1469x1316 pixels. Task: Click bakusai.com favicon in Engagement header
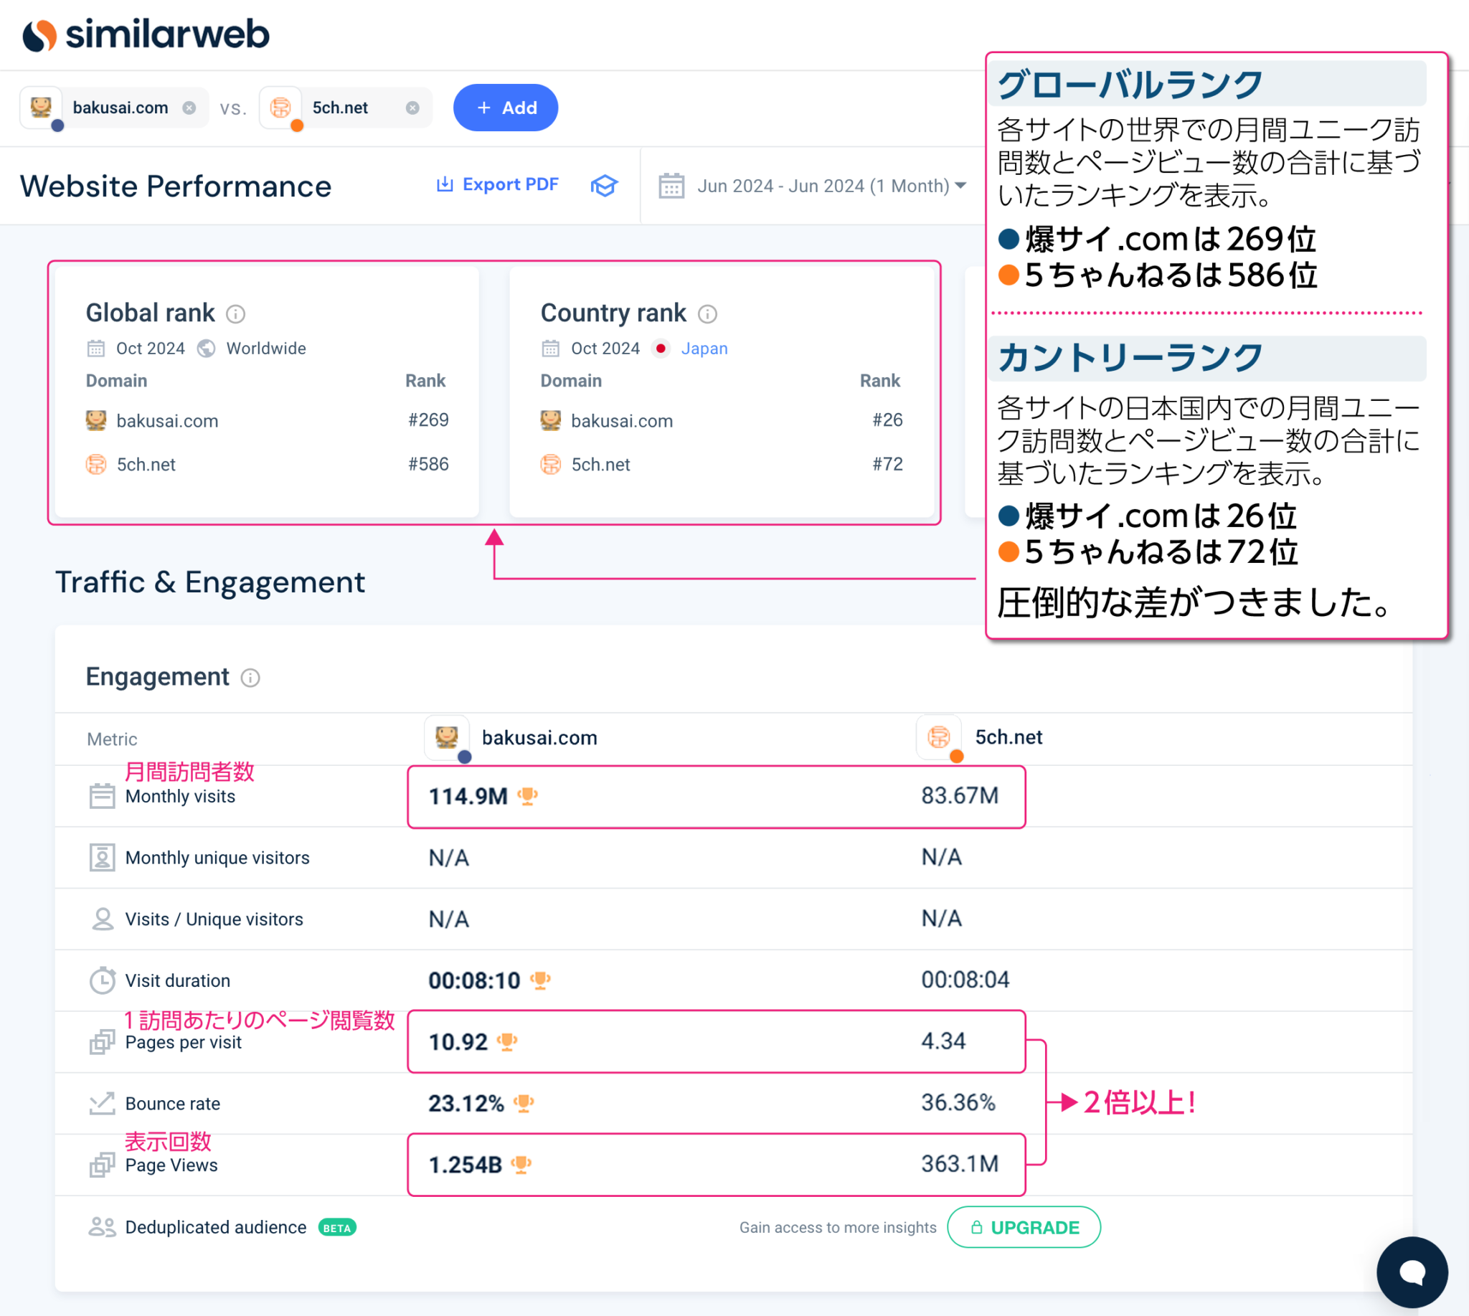447,737
